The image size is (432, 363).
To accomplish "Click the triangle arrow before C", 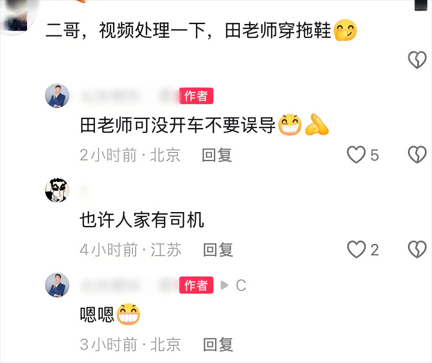I will click(x=224, y=285).
